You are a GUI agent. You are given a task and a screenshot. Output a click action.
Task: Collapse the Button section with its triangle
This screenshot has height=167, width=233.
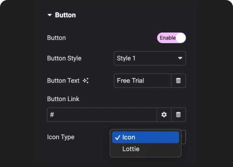coord(50,15)
